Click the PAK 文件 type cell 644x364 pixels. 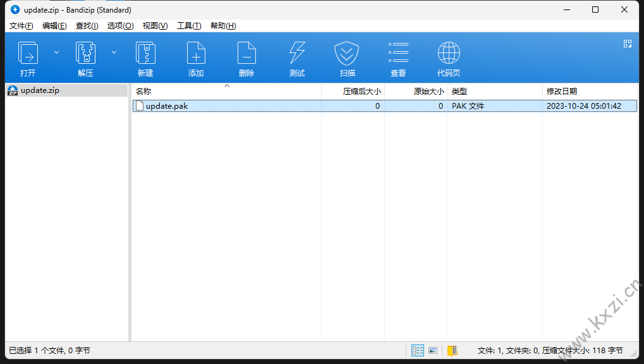tap(468, 106)
